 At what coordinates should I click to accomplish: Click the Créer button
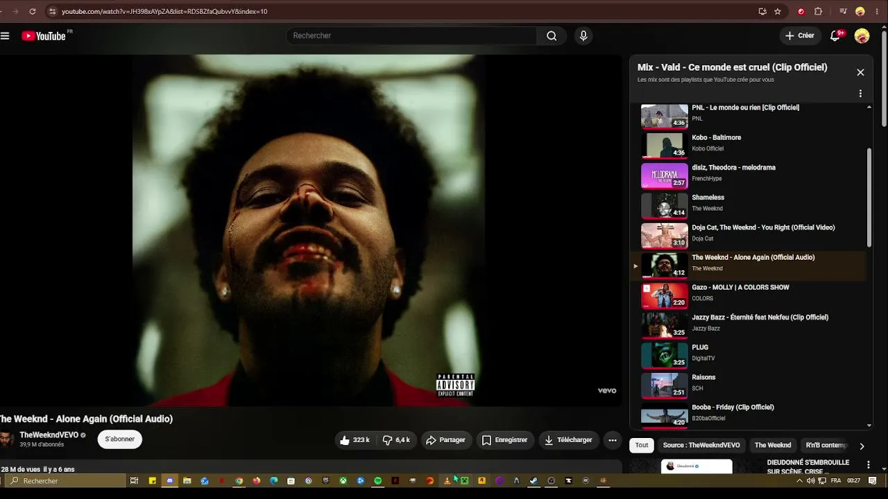799,36
